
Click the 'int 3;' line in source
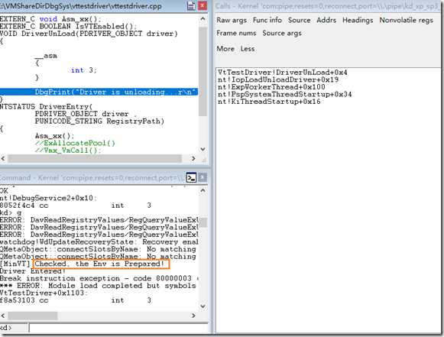[x=84, y=70]
